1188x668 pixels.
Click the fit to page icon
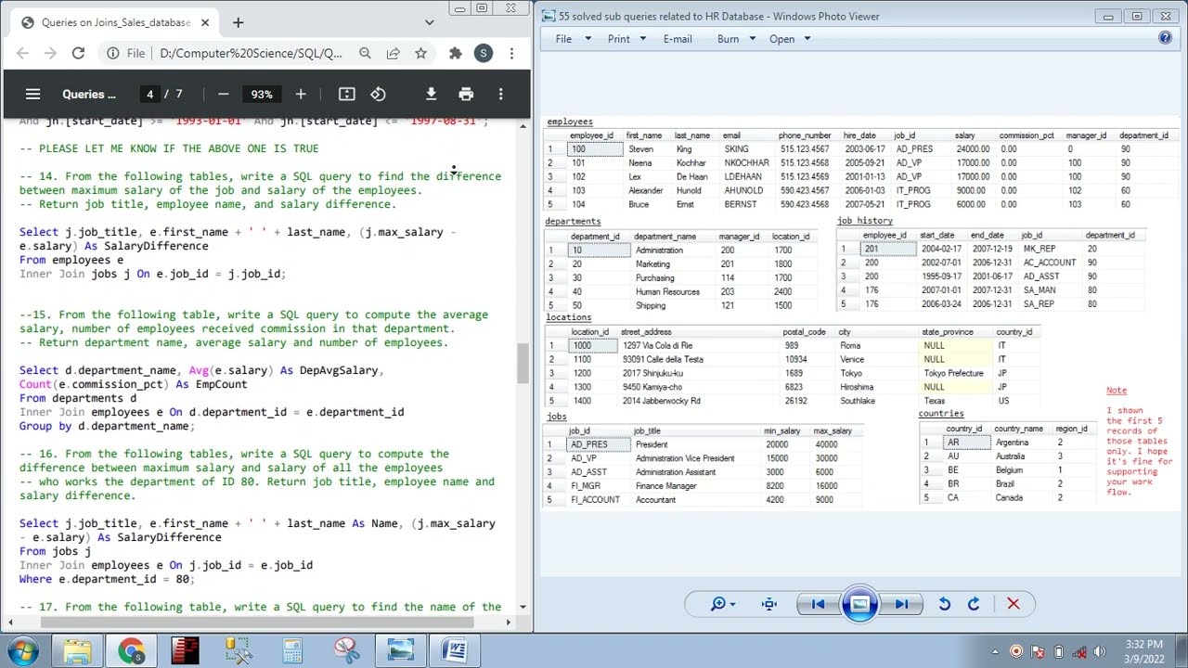[347, 94]
